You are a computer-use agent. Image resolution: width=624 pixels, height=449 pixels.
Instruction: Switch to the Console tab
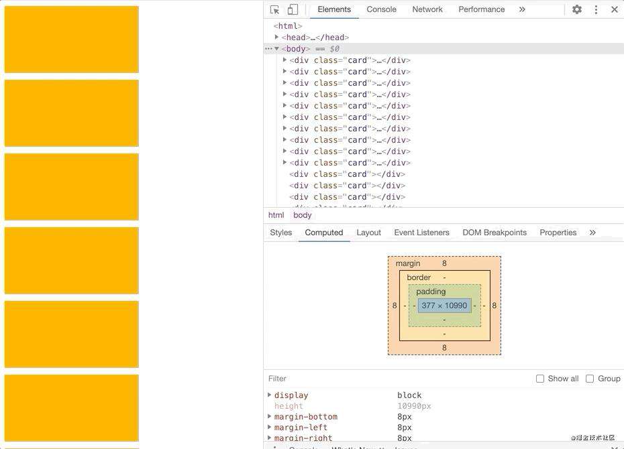tap(381, 9)
